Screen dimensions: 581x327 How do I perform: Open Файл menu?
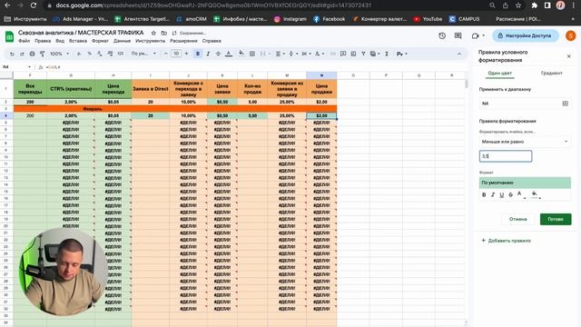(25, 41)
